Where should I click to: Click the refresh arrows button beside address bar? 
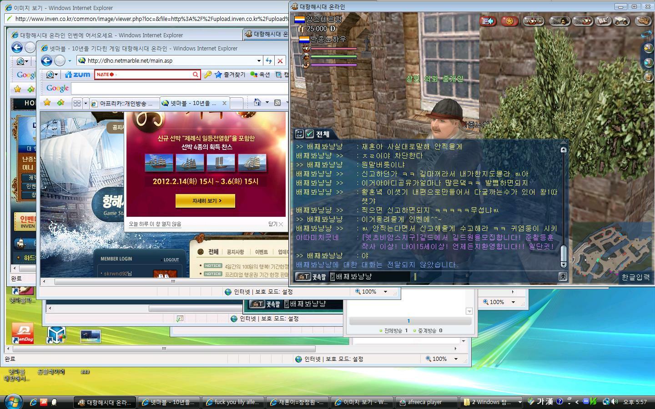click(269, 61)
